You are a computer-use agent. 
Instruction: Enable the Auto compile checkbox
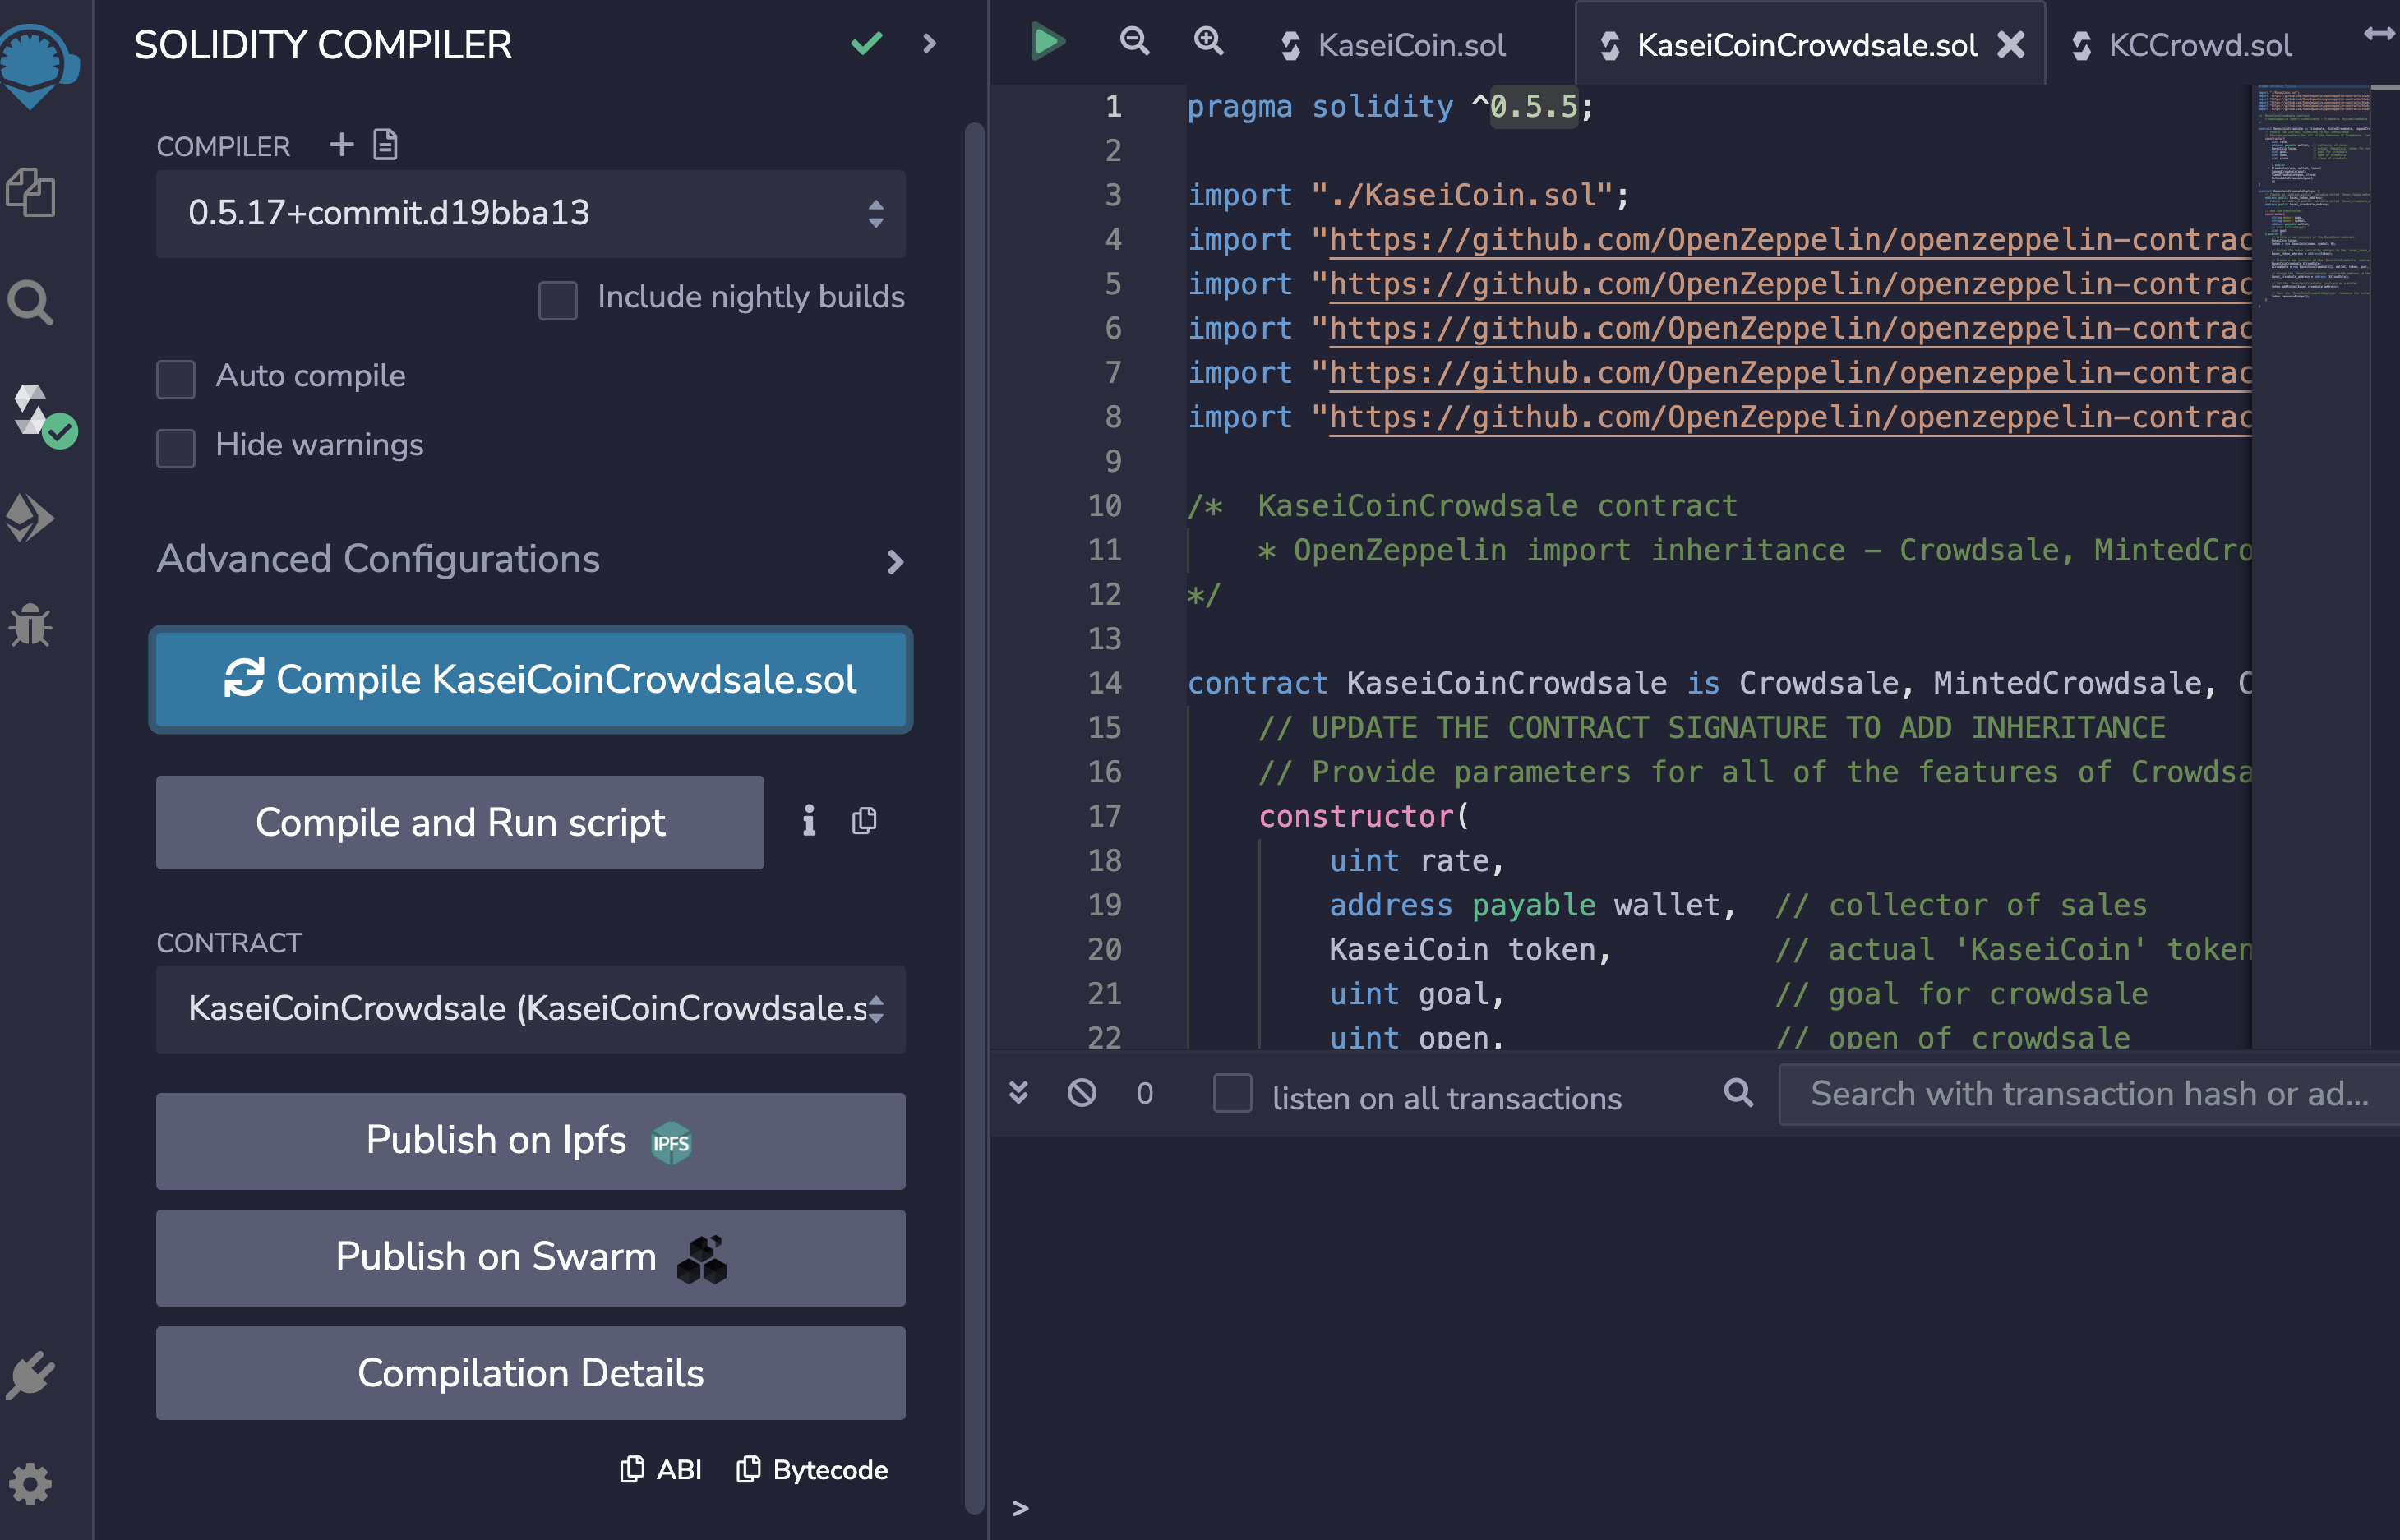pos(176,378)
